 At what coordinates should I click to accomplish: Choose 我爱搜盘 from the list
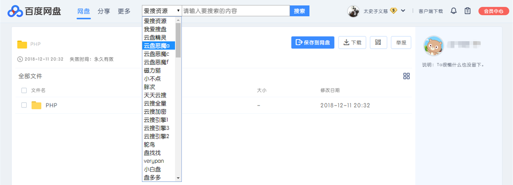pyautogui.click(x=159, y=29)
